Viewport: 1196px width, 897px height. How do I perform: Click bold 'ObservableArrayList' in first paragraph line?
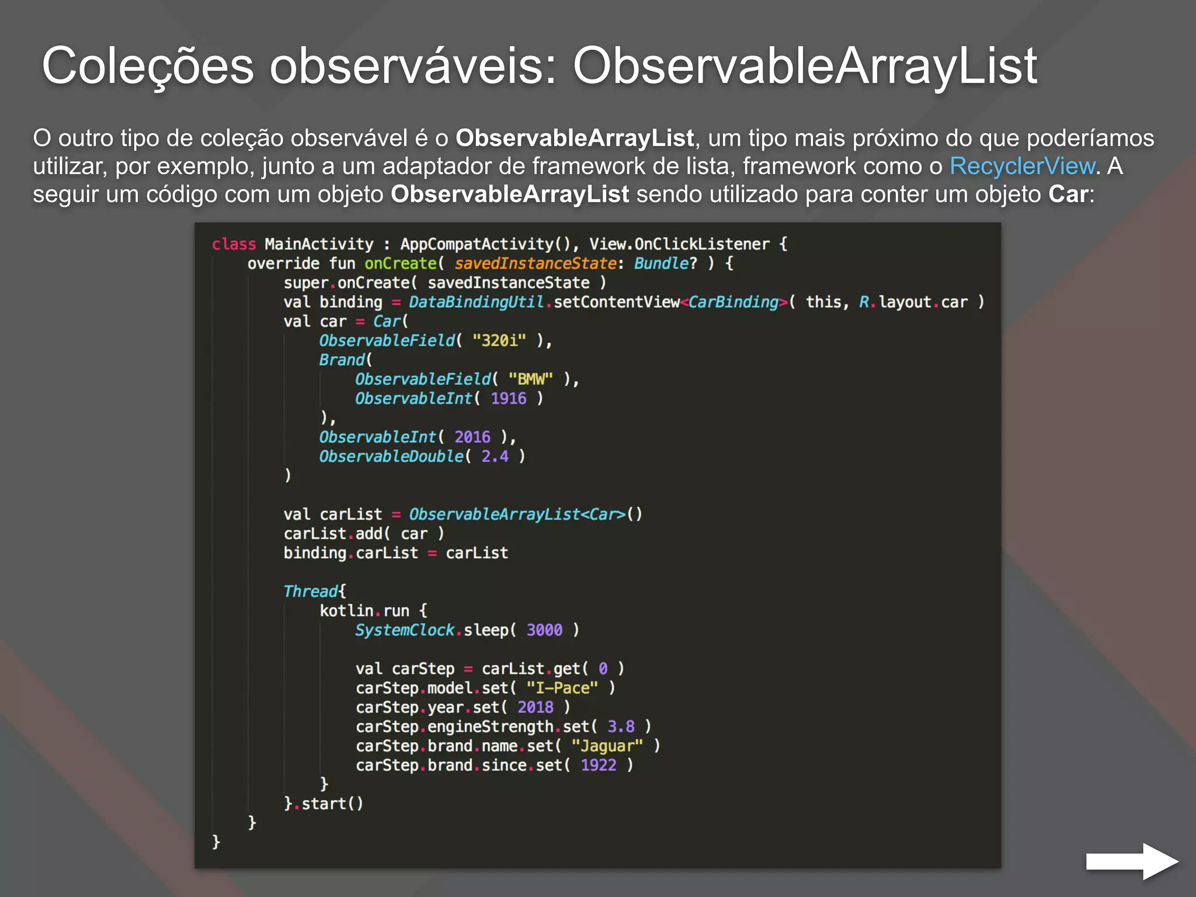pos(575,138)
